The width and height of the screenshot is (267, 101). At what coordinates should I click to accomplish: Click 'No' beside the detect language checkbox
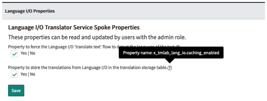coord(33,53)
